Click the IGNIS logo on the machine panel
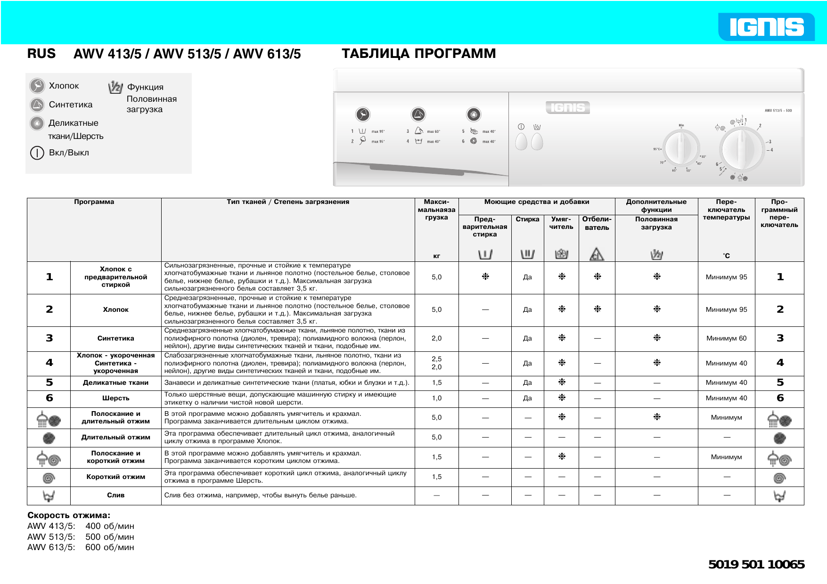827x584 pixels. [x=568, y=108]
